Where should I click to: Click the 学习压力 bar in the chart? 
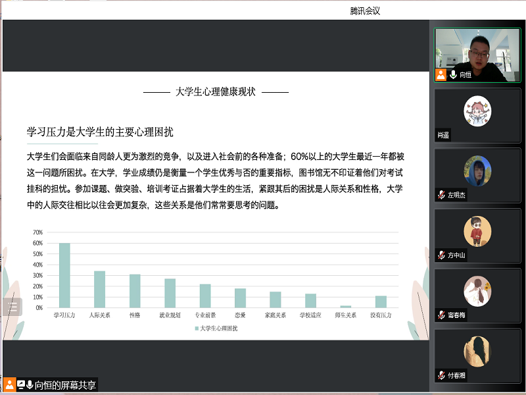coord(64,275)
